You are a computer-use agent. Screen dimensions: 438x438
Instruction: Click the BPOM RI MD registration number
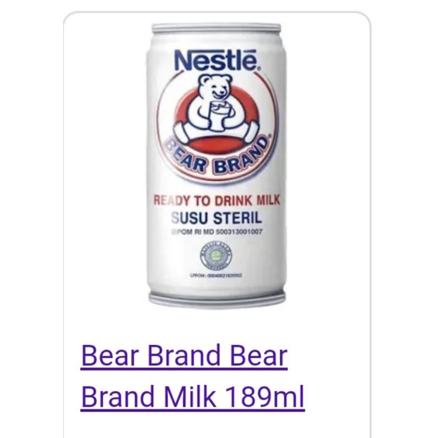tap(216, 232)
